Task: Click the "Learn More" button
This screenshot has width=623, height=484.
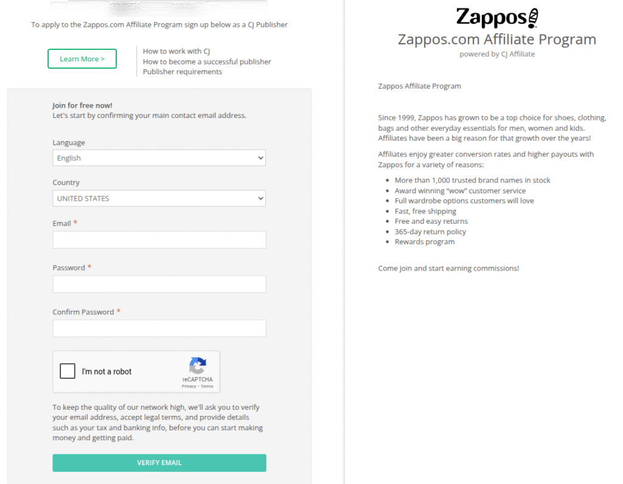Action: 82,58
